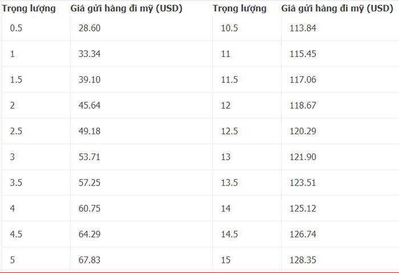
Task: Click the 123.51 price cell
Action: coord(303,183)
